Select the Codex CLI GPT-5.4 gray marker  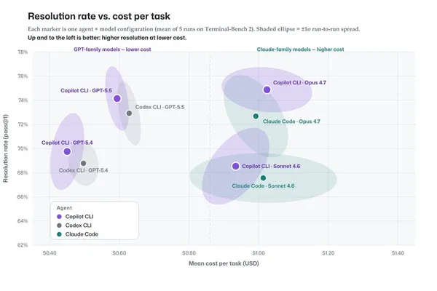point(83,163)
